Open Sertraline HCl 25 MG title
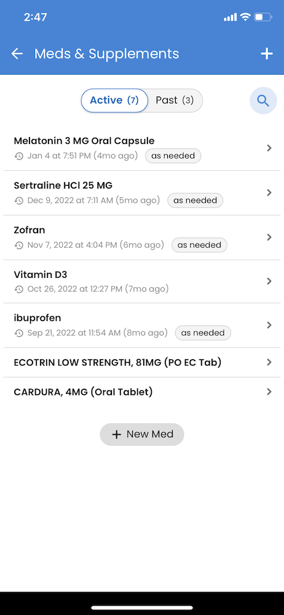The image size is (284, 615). (x=63, y=185)
